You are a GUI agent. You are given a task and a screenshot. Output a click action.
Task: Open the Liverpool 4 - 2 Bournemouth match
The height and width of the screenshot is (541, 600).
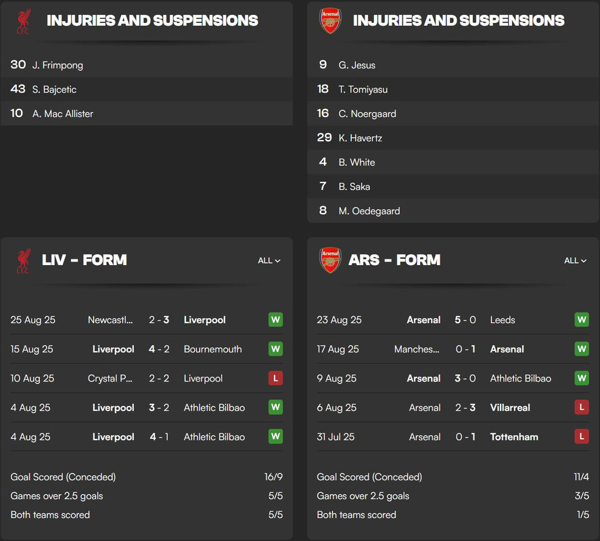pos(147,349)
